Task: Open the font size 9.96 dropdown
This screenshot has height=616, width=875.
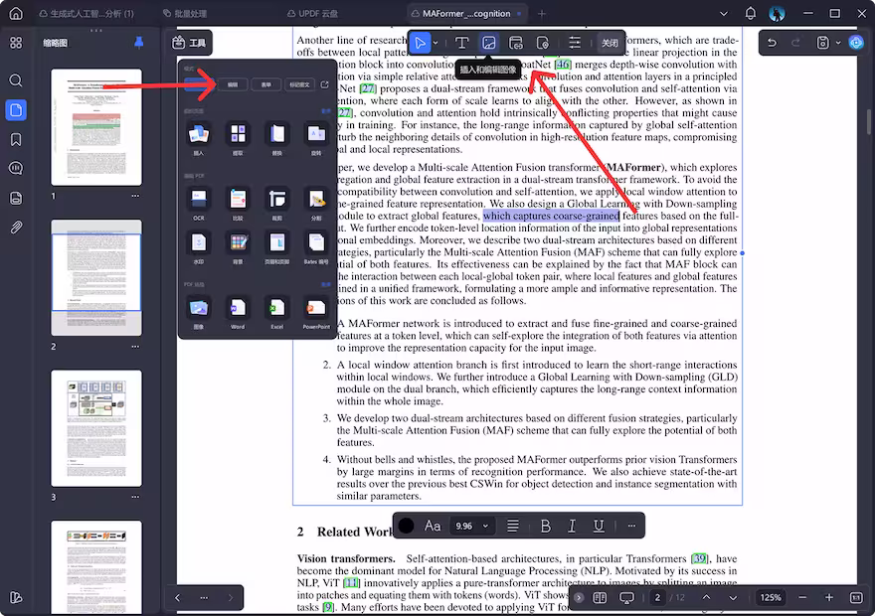Action: 471,526
